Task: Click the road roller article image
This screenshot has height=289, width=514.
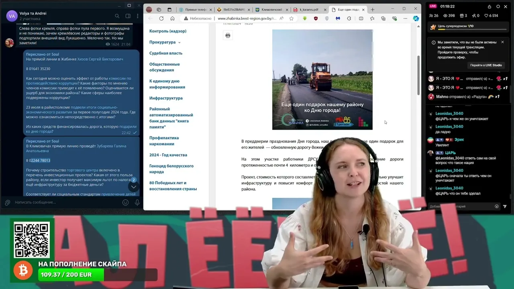Action: click(322, 79)
